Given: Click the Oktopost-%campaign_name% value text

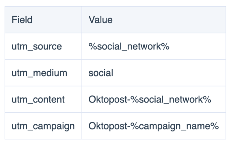Looking at the screenshot, I should click(154, 126).
